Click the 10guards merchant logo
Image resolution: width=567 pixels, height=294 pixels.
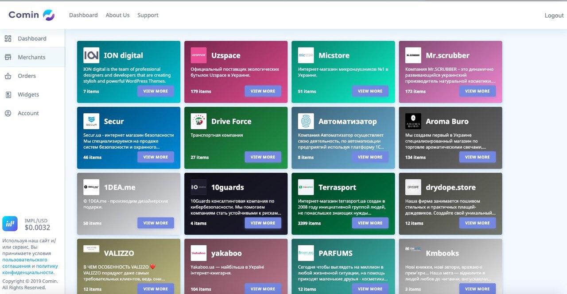[198, 187]
